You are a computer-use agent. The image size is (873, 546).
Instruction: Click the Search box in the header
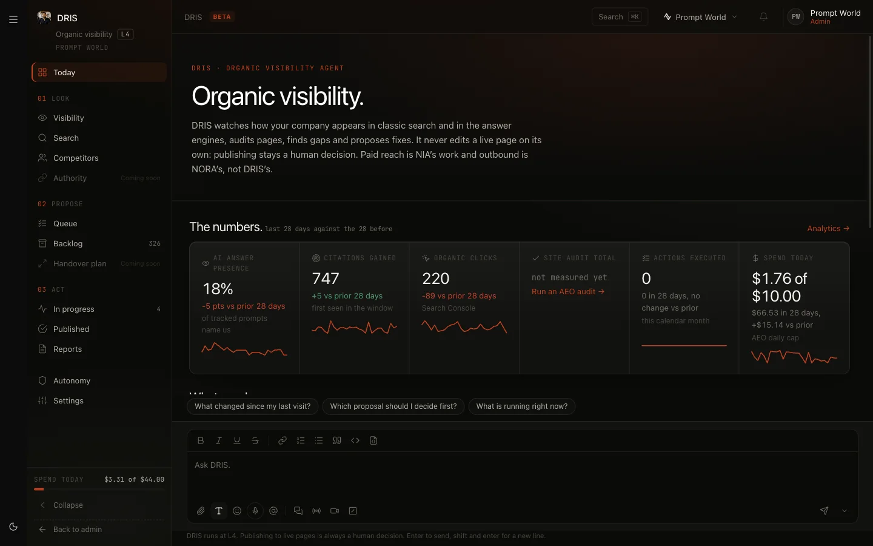tap(620, 17)
